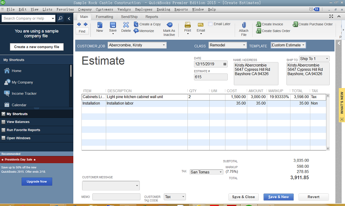
Task: Click the Print icon
Action: pos(188,25)
